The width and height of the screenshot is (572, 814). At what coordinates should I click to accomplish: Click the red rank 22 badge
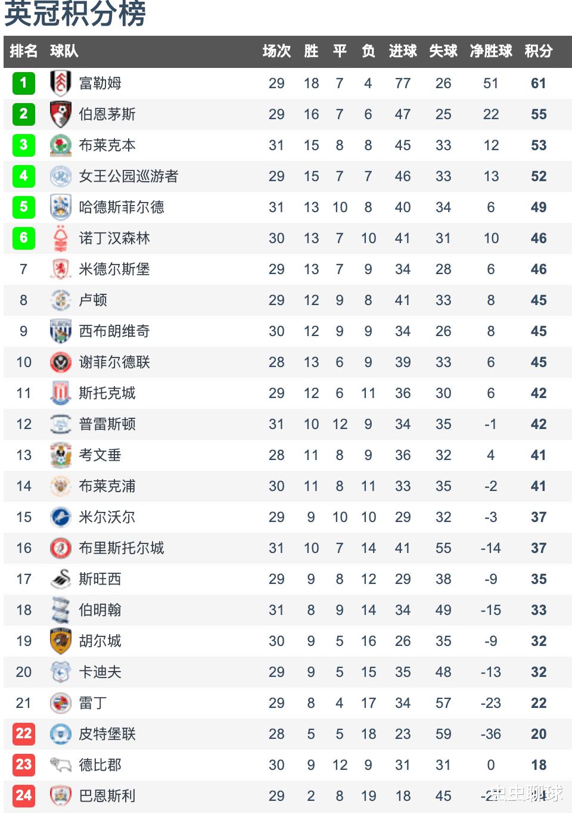click(x=24, y=734)
